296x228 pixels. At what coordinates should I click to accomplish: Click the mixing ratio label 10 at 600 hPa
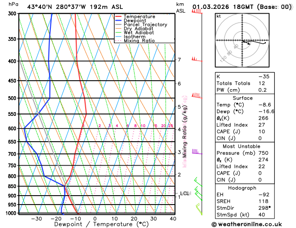pyautogui.click(x=143, y=126)
